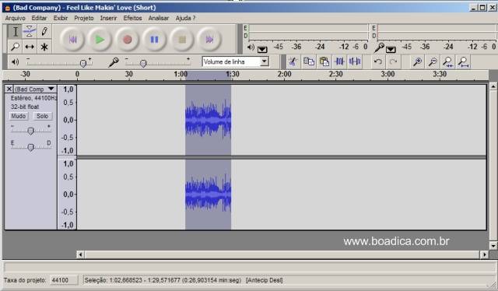This screenshot has width=498, height=291.
Task: Click the Taxa do projeto 44100 field
Action: tap(64, 280)
